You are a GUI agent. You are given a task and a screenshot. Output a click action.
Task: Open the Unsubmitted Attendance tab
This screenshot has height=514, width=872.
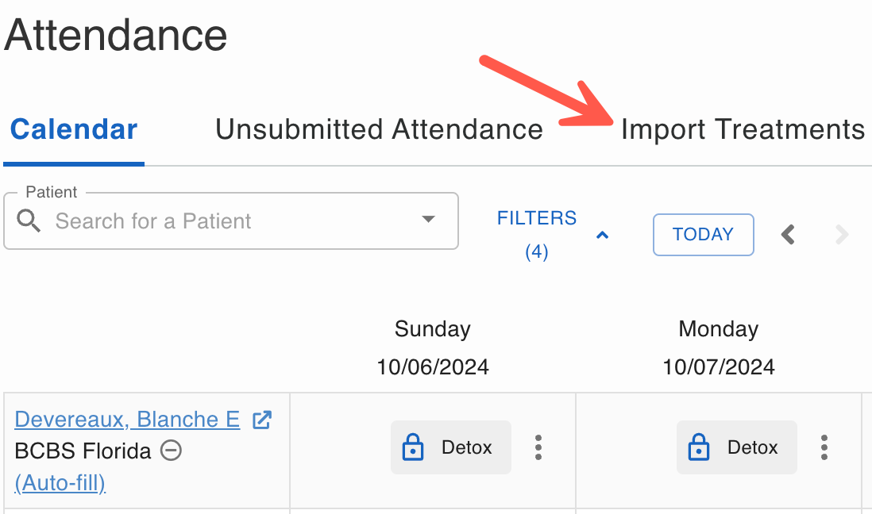tap(379, 129)
